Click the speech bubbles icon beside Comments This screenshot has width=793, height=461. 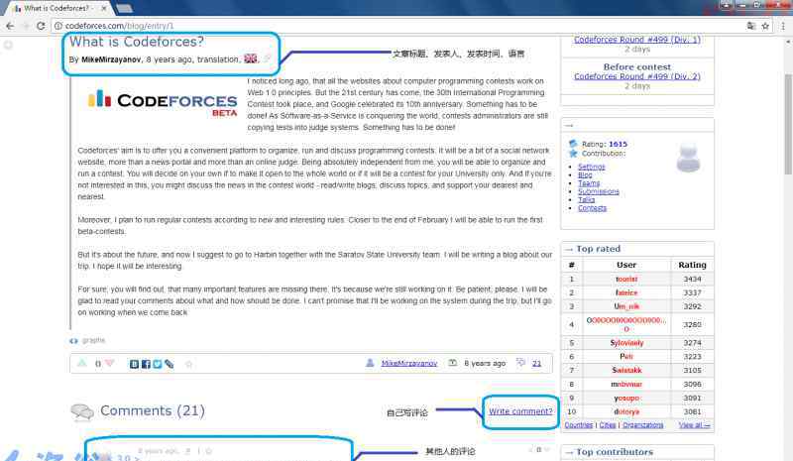click(x=82, y=411)
